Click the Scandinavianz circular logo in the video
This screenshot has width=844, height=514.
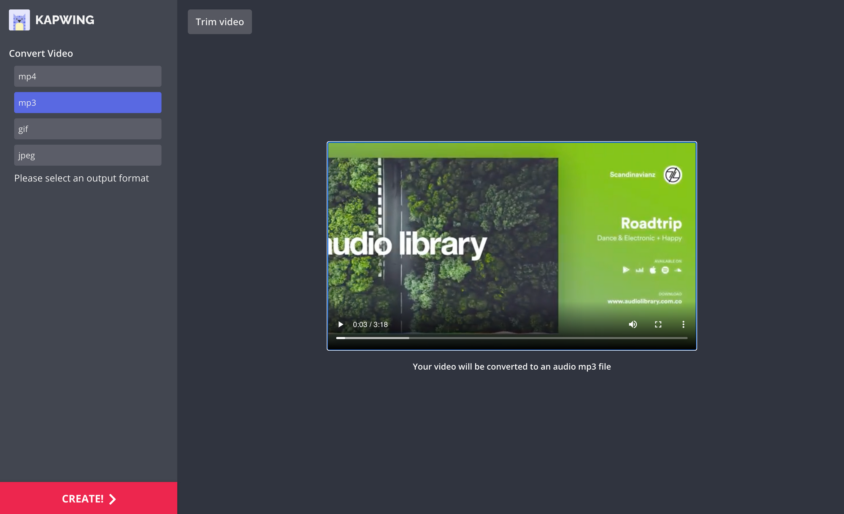[x=673, y=175]
